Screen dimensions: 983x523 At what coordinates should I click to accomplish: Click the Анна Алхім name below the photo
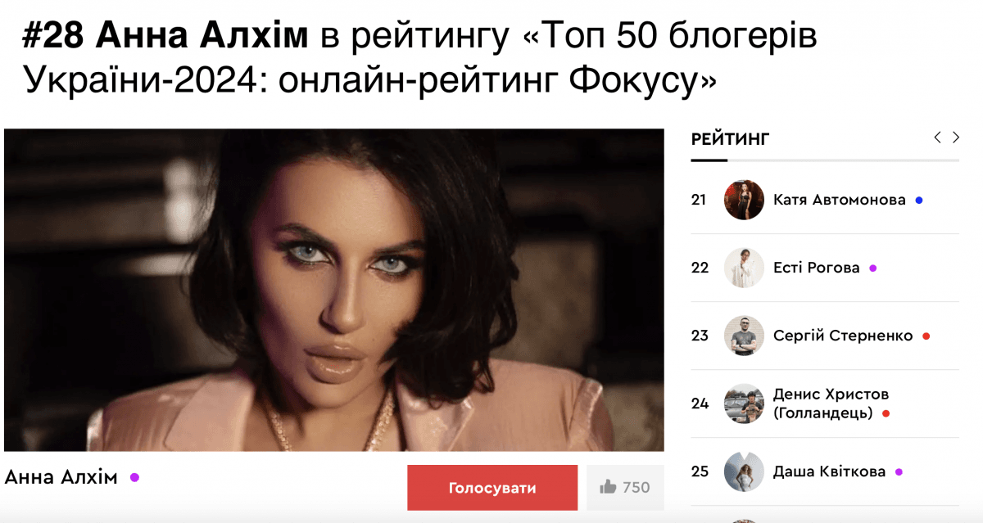[61, 477]
